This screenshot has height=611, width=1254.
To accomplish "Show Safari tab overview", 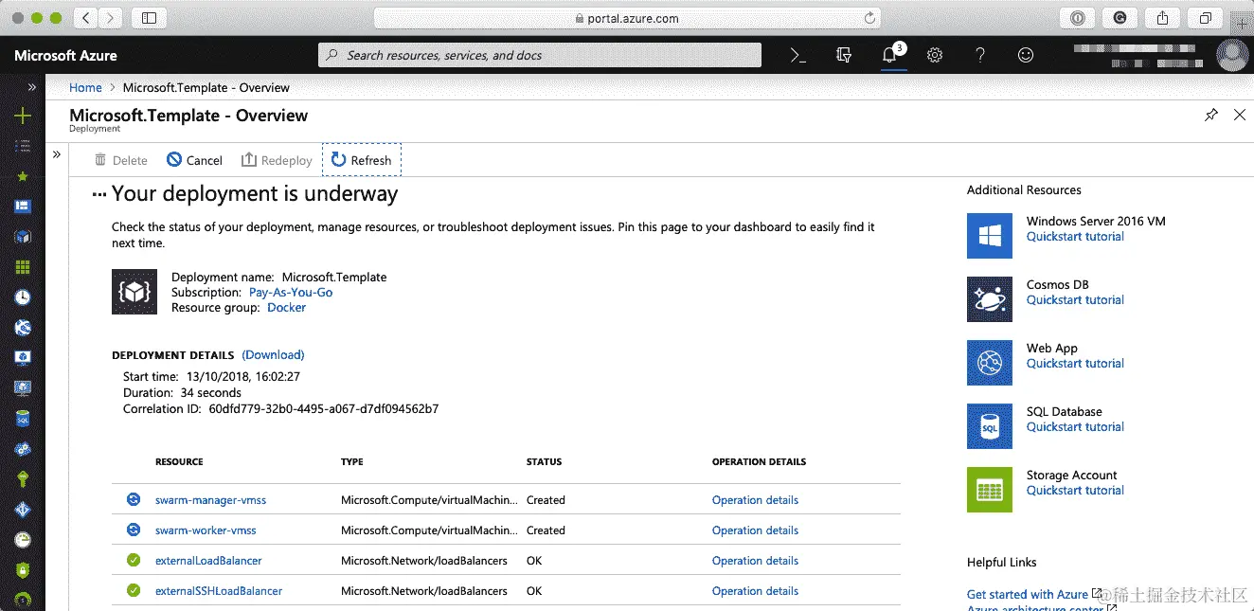I will tap(1206, 18).
